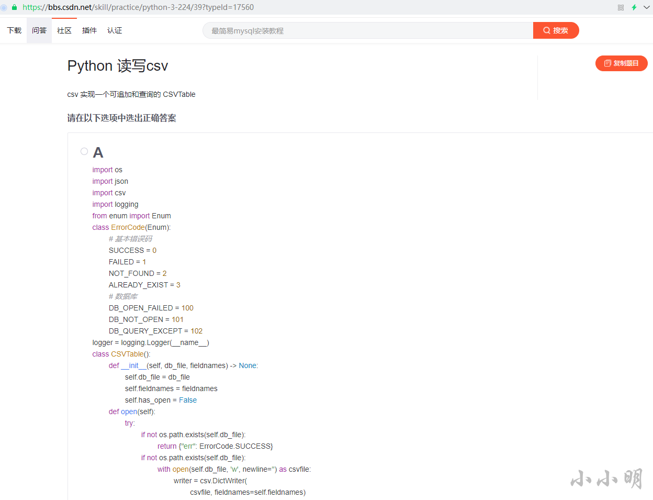Click the 'NOT_FOUND = 2' line
The width and height of the screenshot is (653, 500).
pyautogui.click(x=138, y=273)
